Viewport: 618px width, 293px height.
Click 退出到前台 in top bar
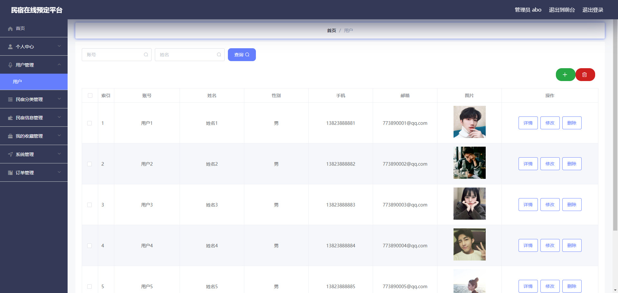562,10
